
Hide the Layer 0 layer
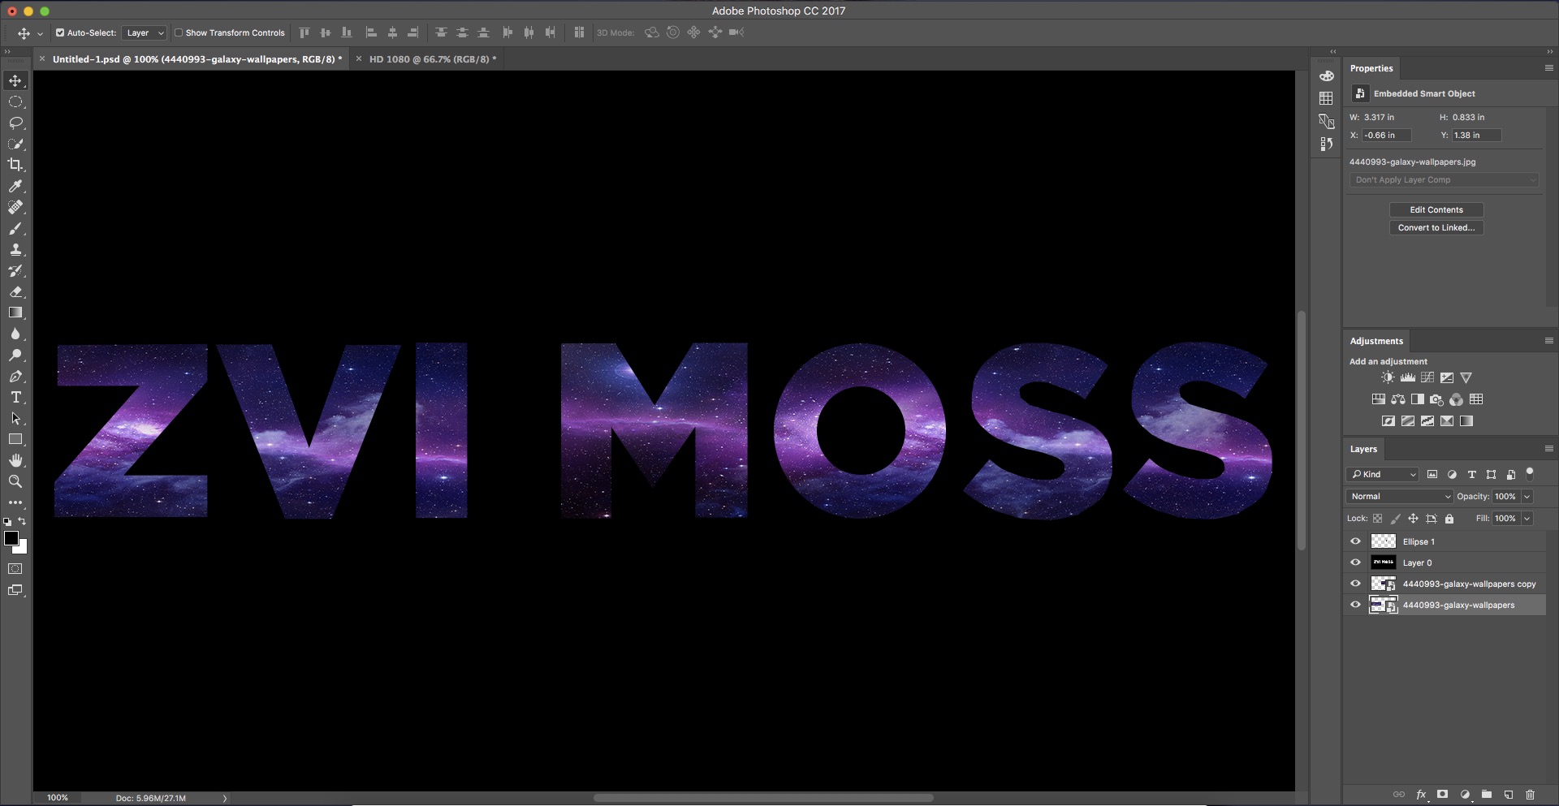pos(1355,562)
